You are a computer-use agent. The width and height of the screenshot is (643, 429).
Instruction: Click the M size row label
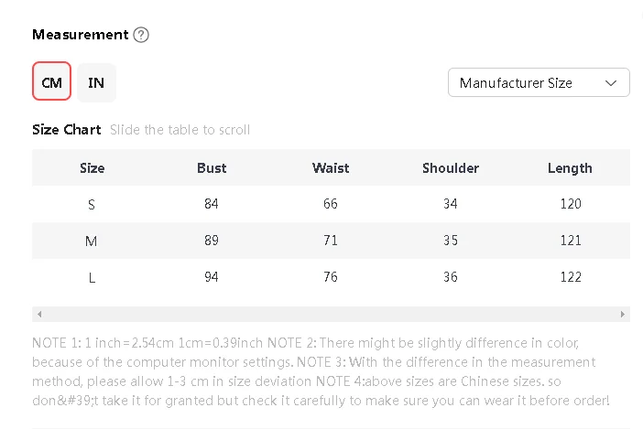click(91, 241)
